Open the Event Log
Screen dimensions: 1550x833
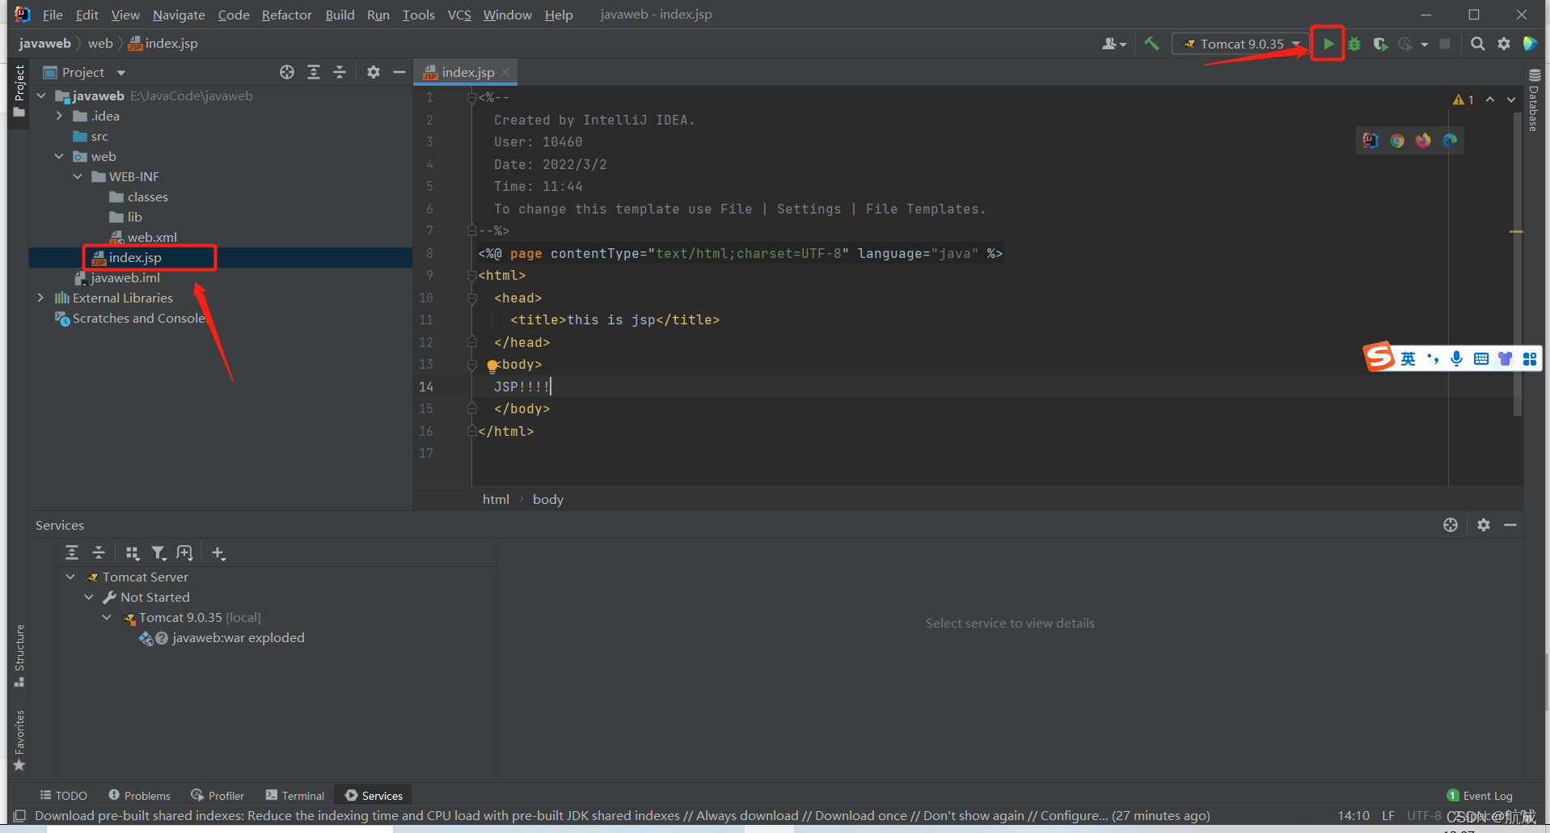tap(1479, 796)
